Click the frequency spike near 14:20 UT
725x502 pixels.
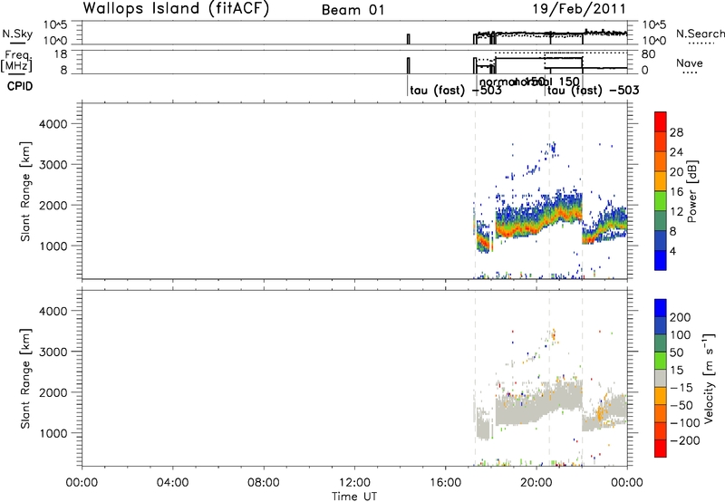click(409, 65)
